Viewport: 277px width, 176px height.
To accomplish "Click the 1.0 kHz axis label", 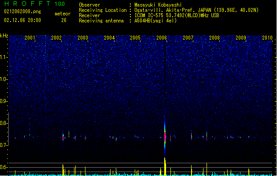I will [4, 79].
